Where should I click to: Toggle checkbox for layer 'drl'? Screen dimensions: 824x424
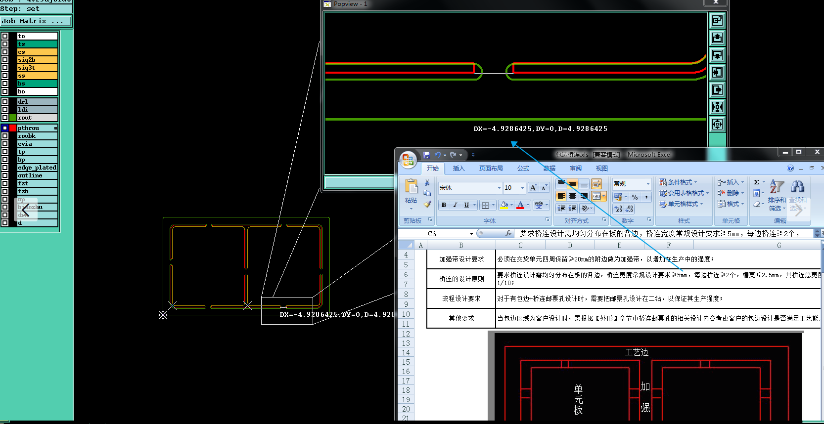click(5, 102)
